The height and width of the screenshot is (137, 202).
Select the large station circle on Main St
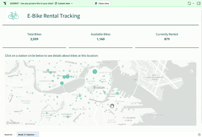tap(68, 76)
